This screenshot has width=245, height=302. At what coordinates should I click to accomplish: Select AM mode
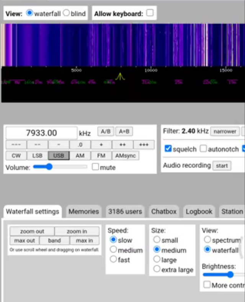point(80,156)
